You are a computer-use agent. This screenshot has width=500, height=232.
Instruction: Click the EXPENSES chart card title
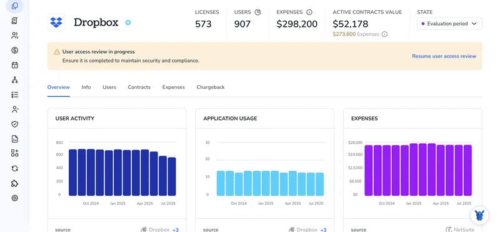point(364,118)
